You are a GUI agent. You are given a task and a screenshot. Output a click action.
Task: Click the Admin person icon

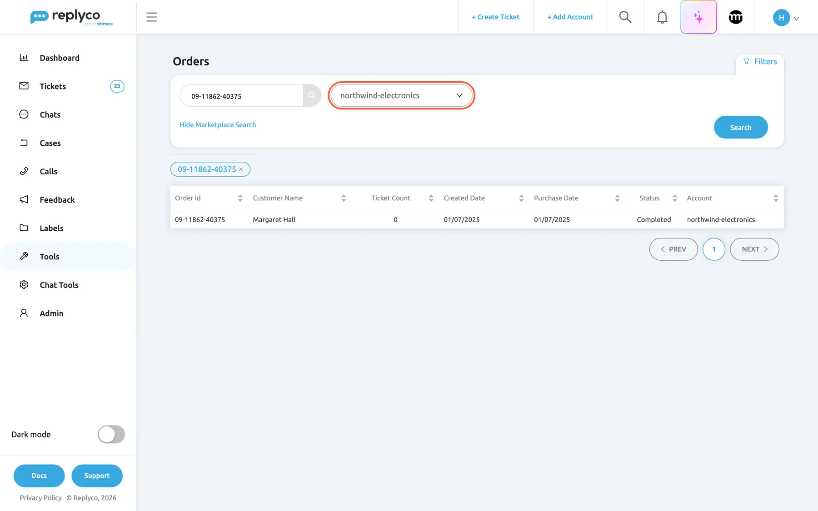click(24, 313)
